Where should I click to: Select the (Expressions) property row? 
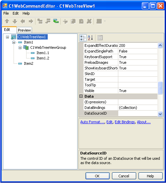[x=120, y=102]
